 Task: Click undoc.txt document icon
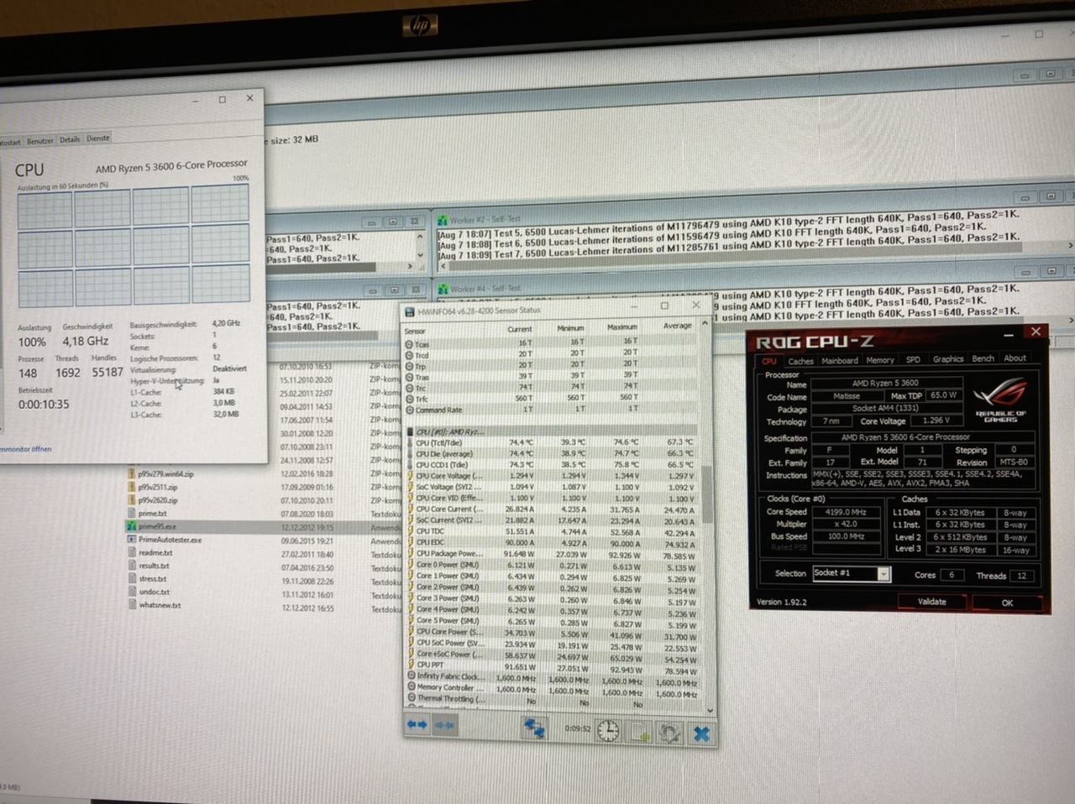(x=132, y=592)
